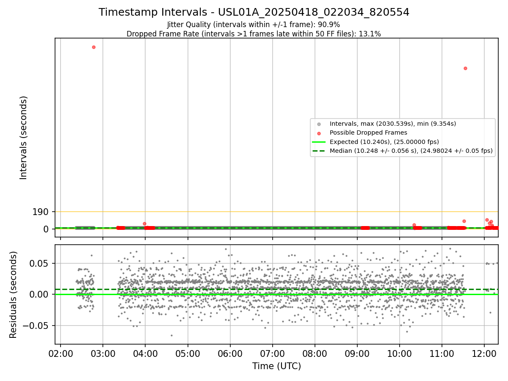Pick the '04:00' x-axis tick label
Viewport: 508px width, 381px height.
[x=145, y=353]
